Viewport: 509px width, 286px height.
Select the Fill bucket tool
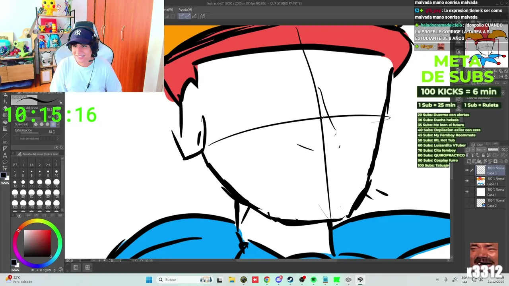pos(5,122)
